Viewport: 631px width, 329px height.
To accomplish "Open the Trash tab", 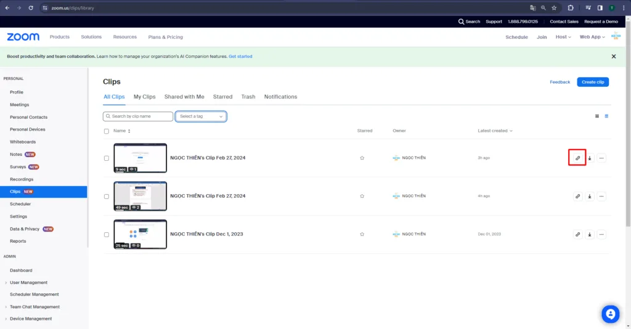I will [248, 97].
